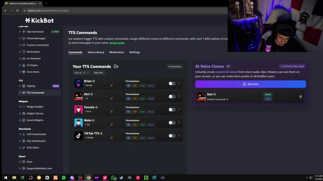323x181 pixels.
Task: Select the Commands tab
Action: pos(75,52)
